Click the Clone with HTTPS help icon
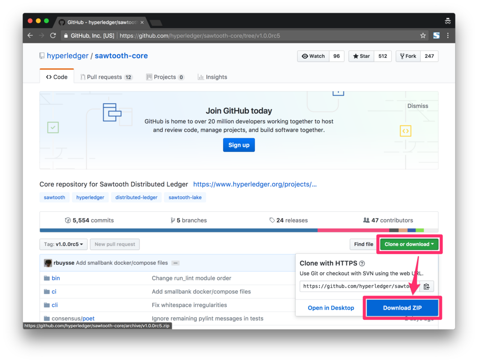The width and height of the screenshot is (478, 362). click(362, 263)
